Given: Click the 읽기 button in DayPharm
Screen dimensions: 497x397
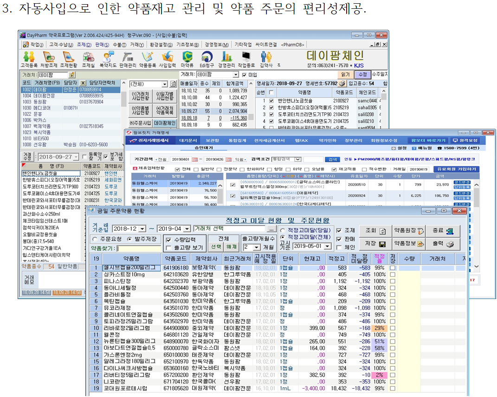Looking at the screenshot, I should point(346,74).
